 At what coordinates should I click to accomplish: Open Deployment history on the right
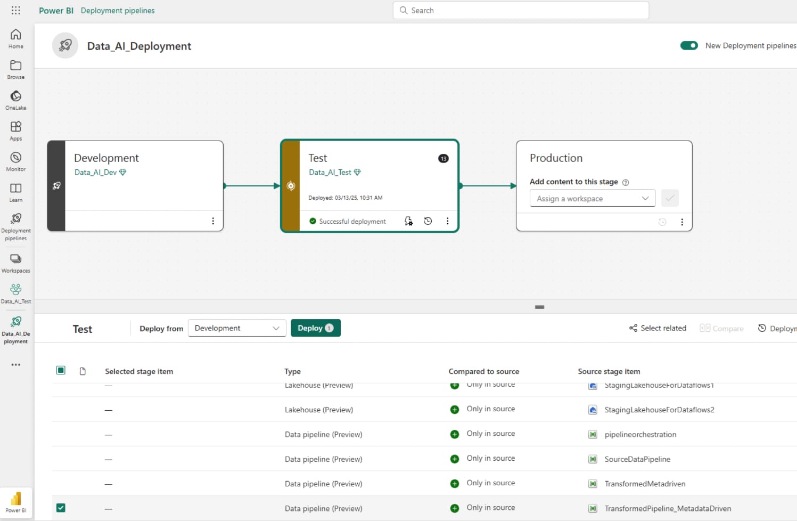[777, 328]
